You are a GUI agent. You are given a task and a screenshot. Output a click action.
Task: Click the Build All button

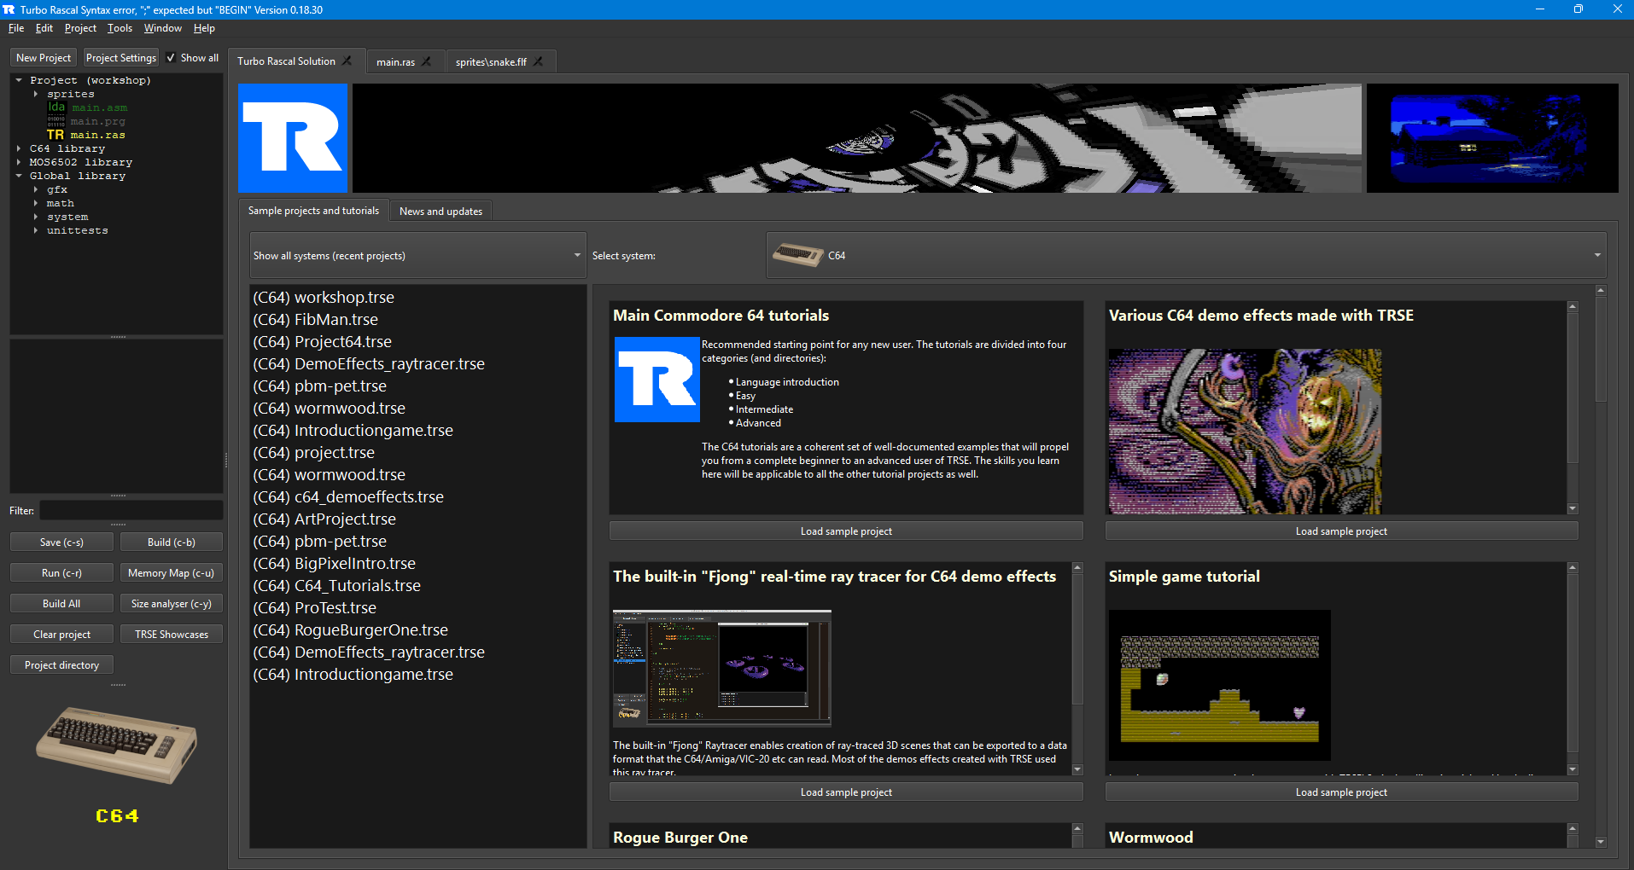point(61,603)
